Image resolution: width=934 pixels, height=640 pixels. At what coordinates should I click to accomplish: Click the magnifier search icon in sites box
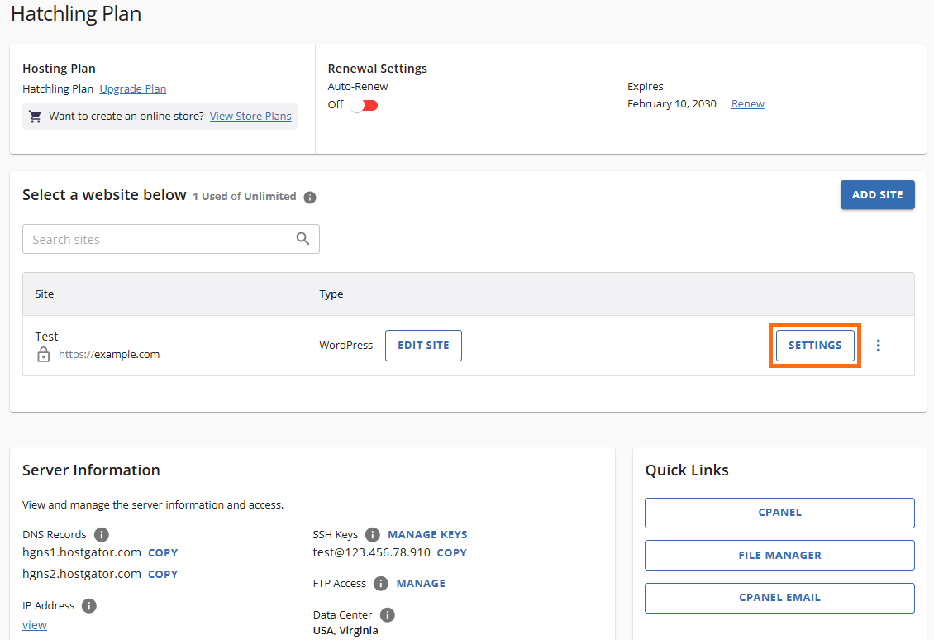(303, 239)
